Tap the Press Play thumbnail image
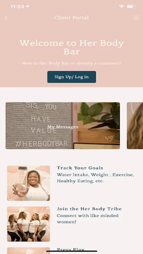Viewport: 143px width, 254px height. 29,251
